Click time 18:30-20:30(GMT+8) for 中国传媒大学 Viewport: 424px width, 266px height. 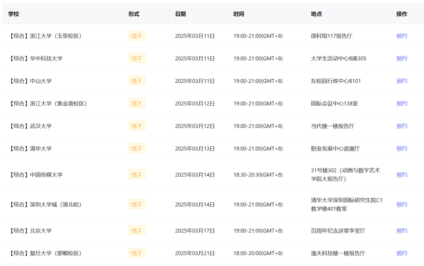[258, 174]
